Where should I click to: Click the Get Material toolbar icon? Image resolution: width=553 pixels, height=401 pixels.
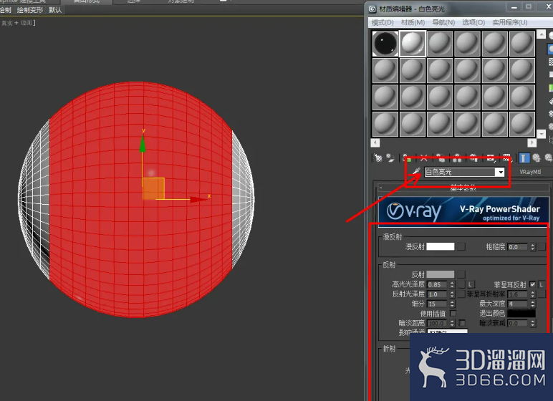(378, 158)
